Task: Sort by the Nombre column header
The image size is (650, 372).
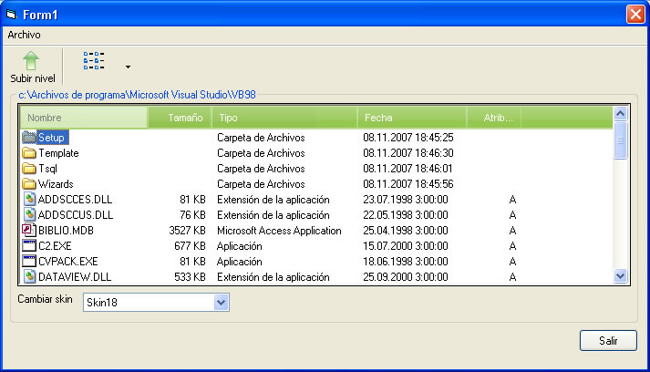Action: pyautogui.click(x=83, y=118)
